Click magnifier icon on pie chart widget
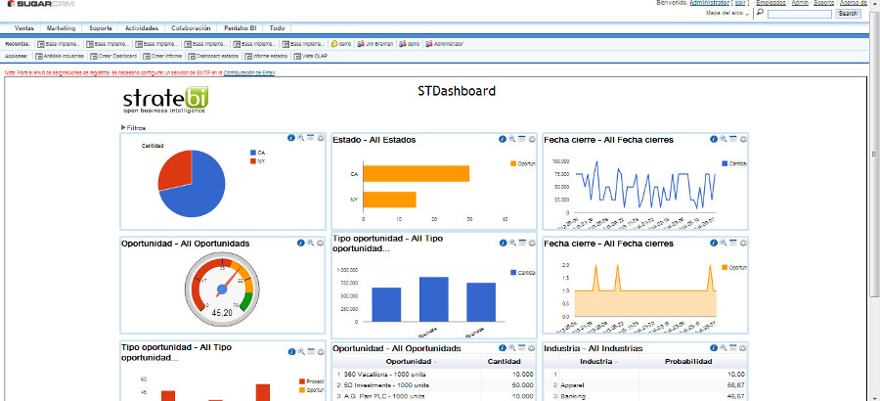The image size is (880, 401). pos(300,139)
